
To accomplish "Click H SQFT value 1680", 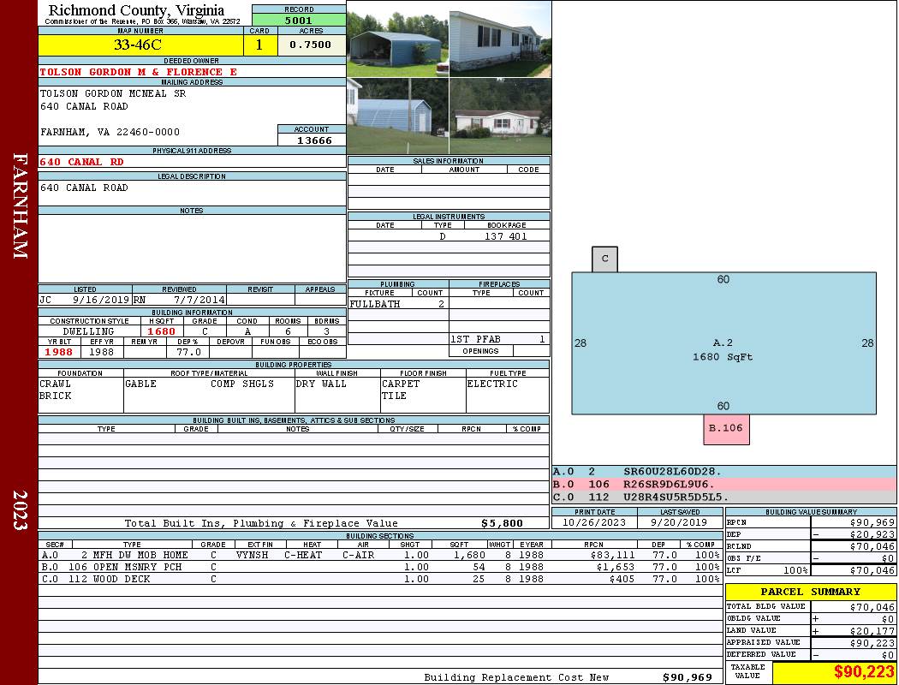I will pos(162,331).
